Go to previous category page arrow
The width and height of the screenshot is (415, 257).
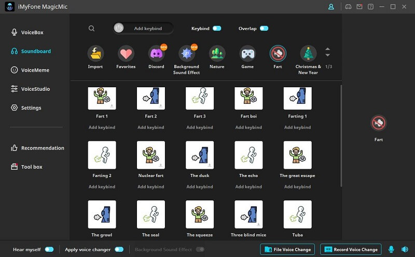(x=328, y=49)
